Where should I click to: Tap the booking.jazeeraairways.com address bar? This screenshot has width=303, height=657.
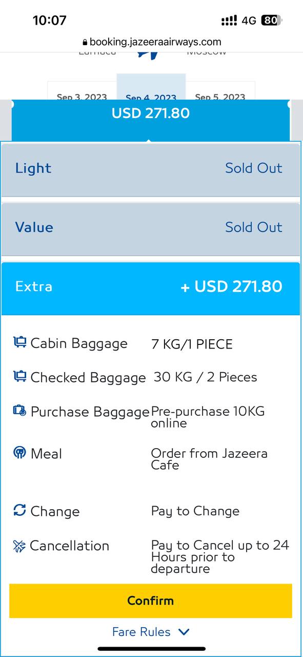(x=152, y=42)
